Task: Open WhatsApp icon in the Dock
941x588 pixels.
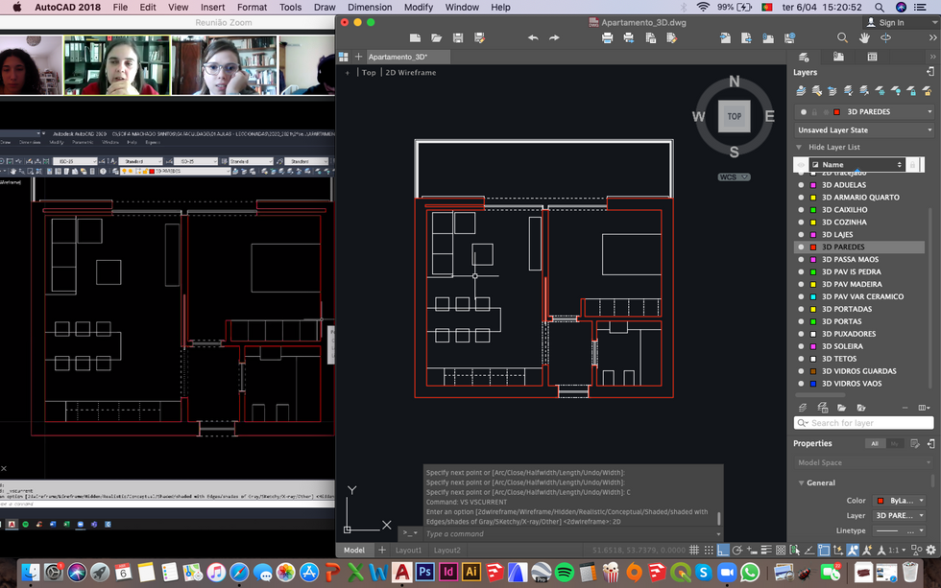Action: (x=750, y=573)
